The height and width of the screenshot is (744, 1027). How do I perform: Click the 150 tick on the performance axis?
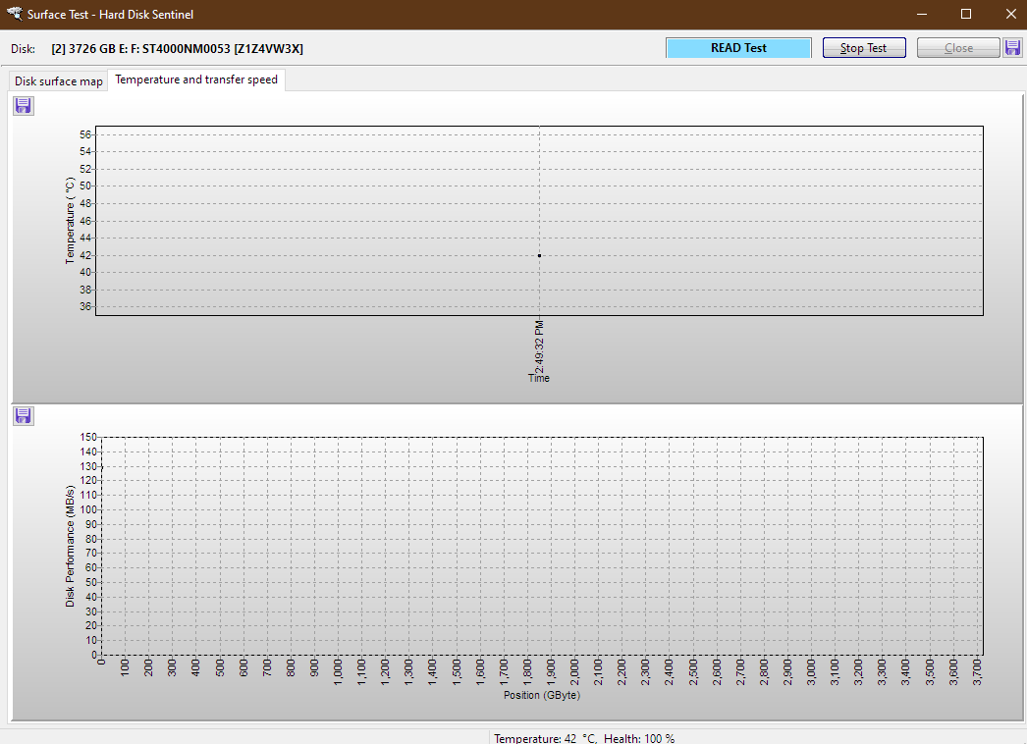[x=88, y=437]
